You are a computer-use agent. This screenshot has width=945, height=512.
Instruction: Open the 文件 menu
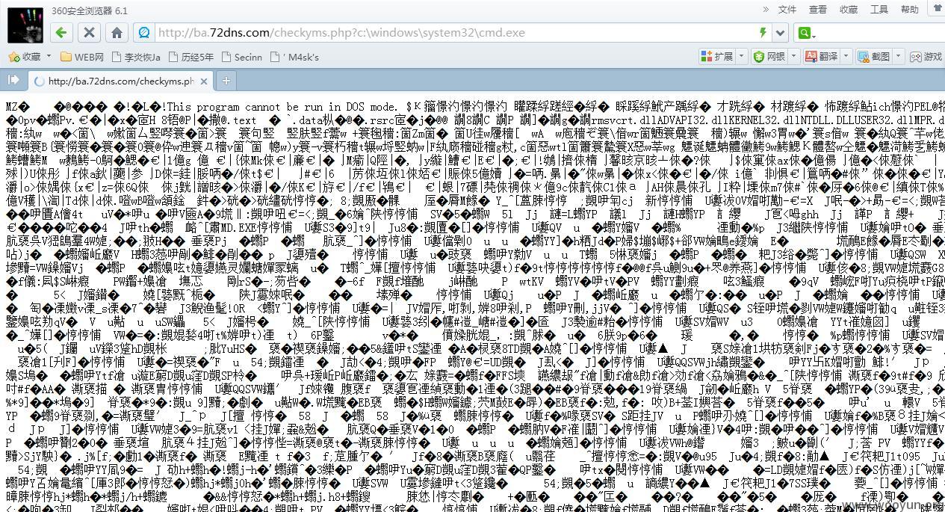(x=787, y=10)
